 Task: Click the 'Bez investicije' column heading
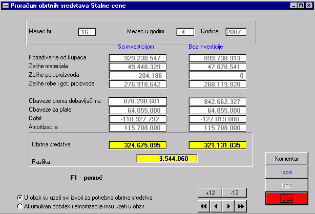[x=206, y=47]
